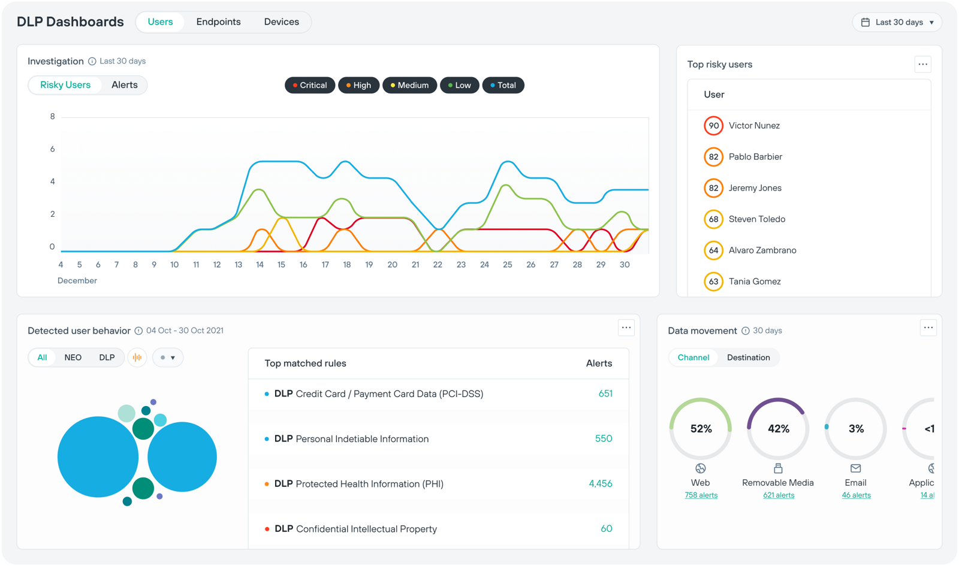Click the 4,456 alerts count
The width and height of the screenshot is (959, 566).
601,484
